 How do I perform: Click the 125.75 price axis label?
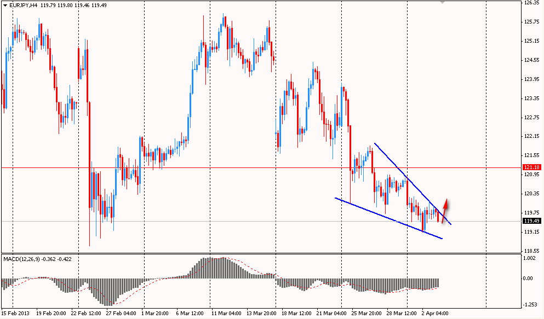point(532,22)
